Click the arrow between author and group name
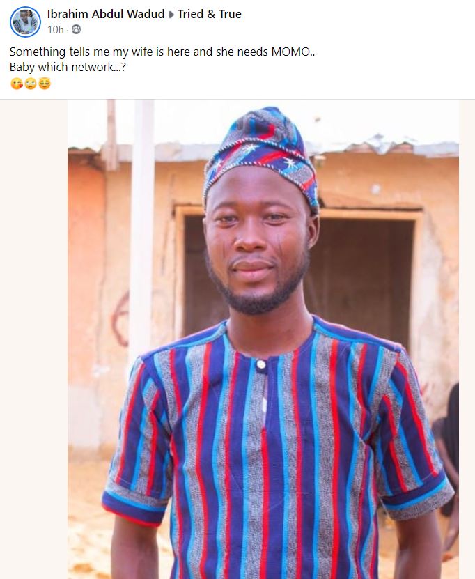The height and width of the screenshot is (579, 475). point(171,15)
